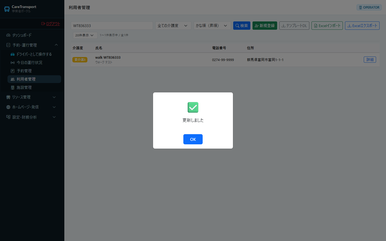This screenshot has width=386, height=241.
Task: Click the green 新規登録 button
Action: (265, 26)
